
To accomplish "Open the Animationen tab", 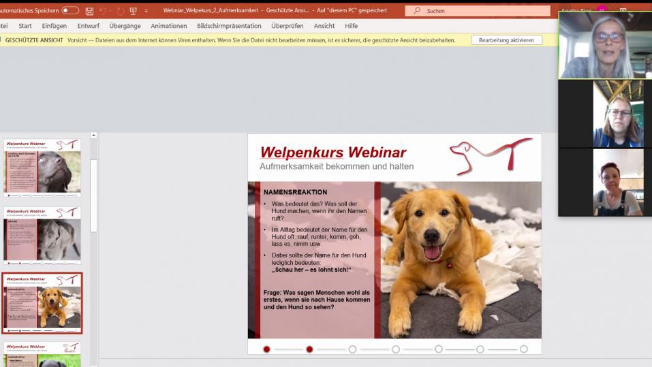I will 169,26.
